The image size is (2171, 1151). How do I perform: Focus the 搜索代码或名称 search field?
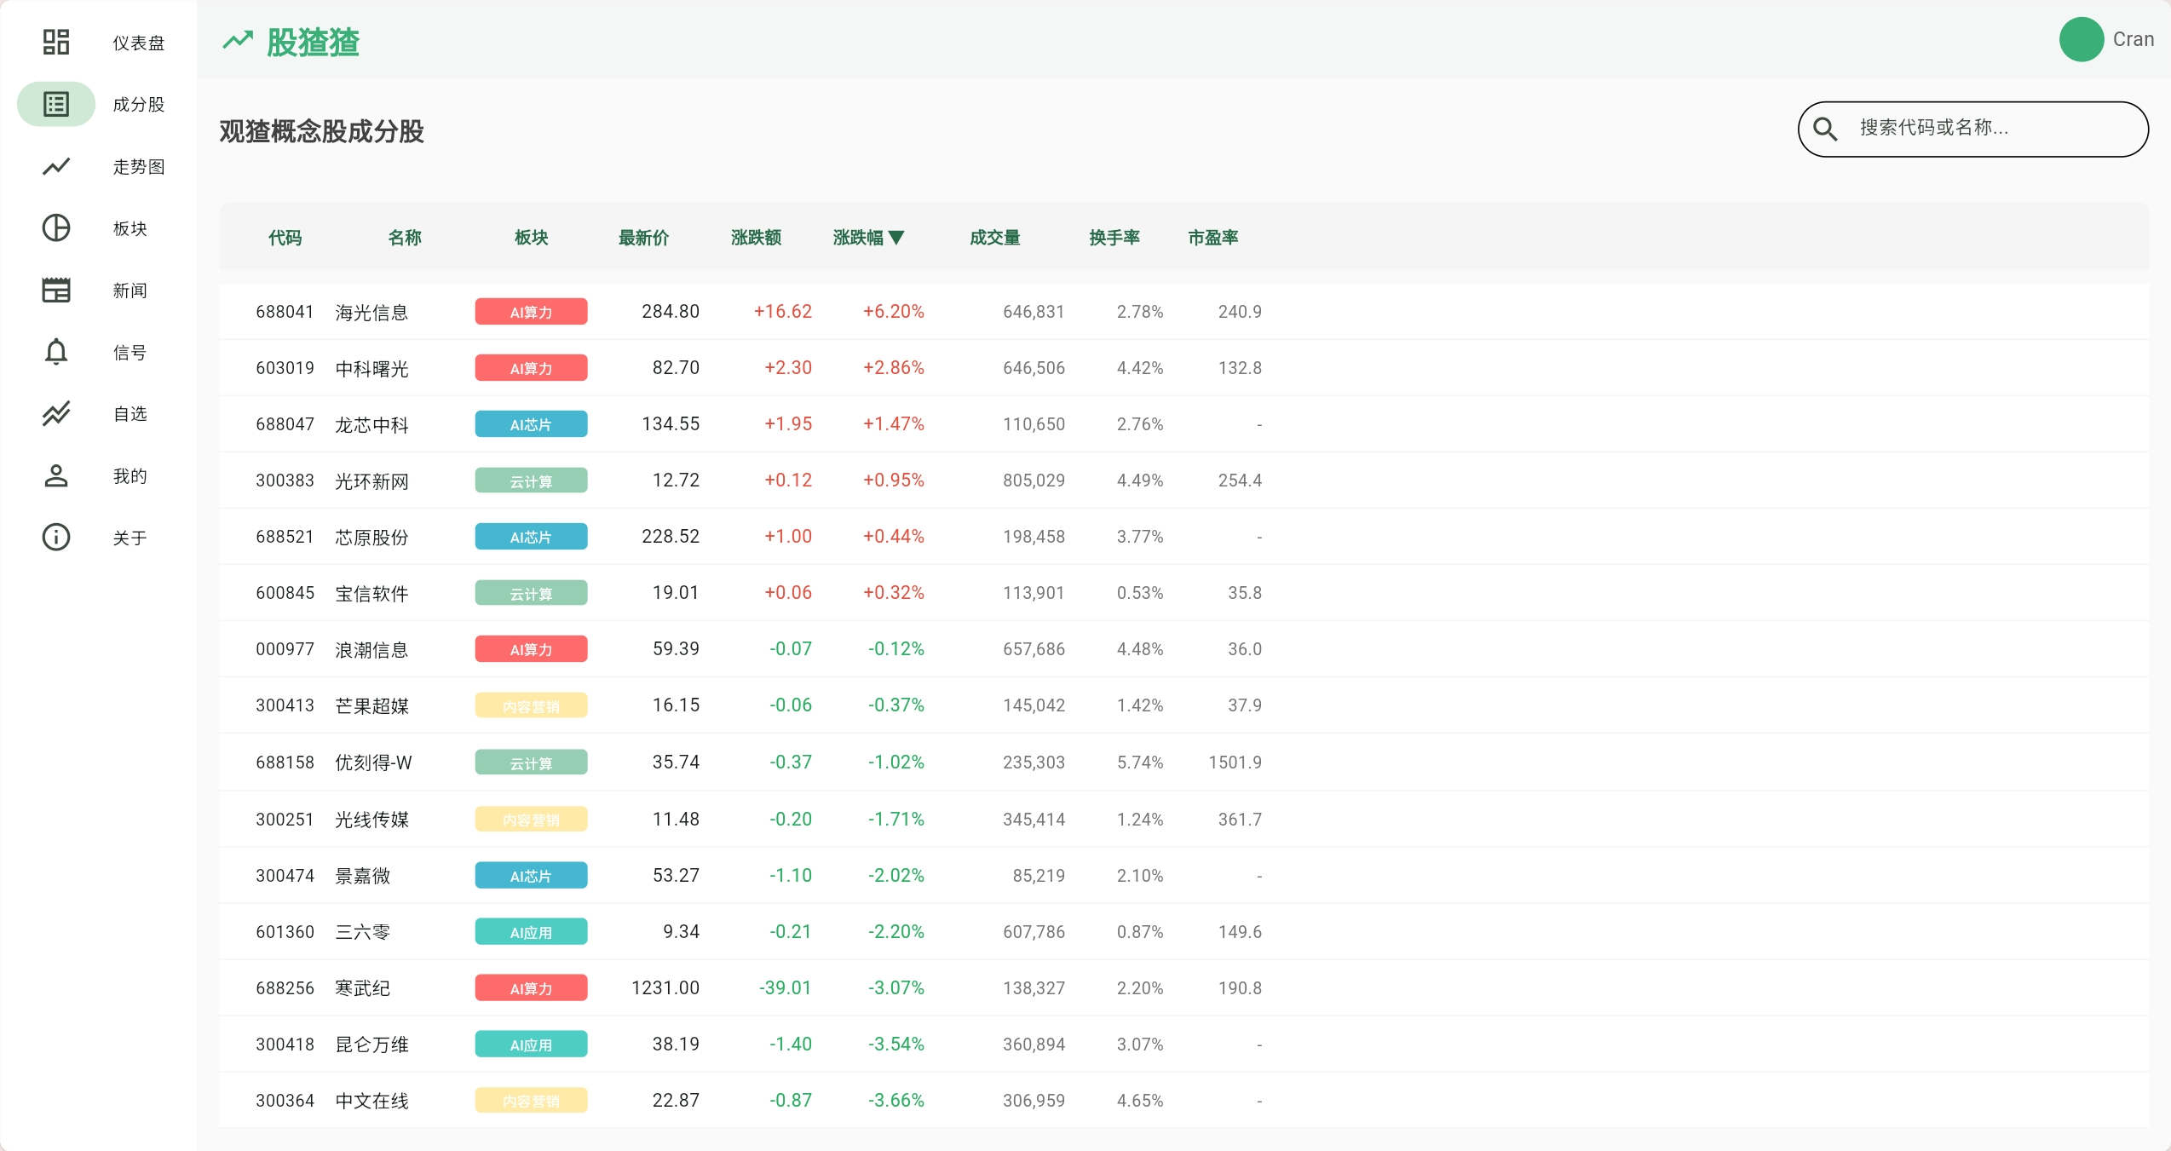1973,129
